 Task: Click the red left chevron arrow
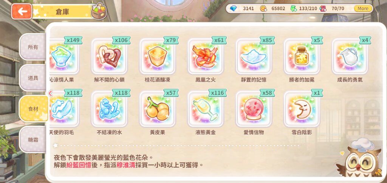click(51, 93)
